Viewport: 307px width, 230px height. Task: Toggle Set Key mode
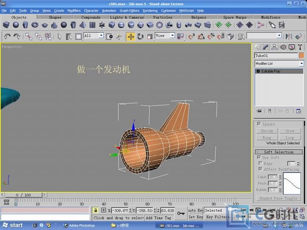tap(196, 217)
